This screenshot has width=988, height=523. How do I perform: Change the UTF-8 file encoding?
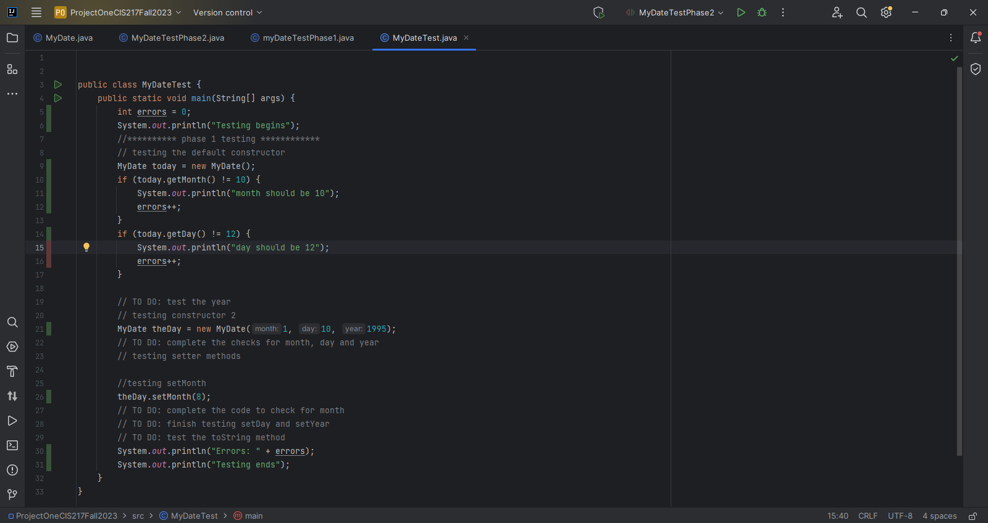(900, 516)
